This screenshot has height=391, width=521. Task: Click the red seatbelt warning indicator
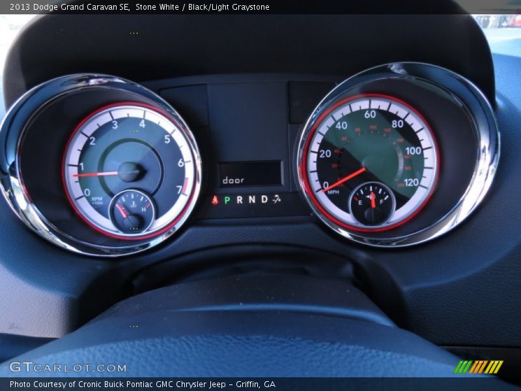tap(215, 200)
